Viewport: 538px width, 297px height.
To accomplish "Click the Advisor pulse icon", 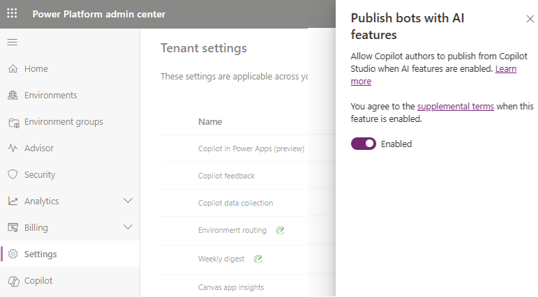I will [13, 148].
